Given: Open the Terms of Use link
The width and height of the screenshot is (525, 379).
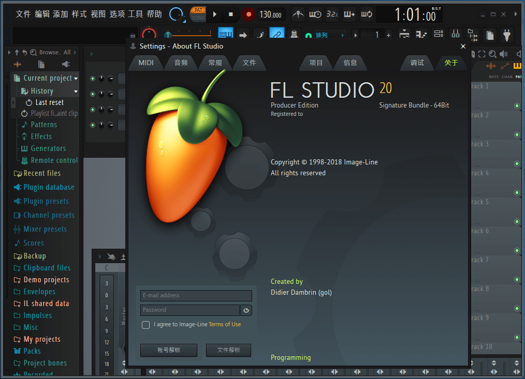Looking at the screenshot, I should coord(225,325).
